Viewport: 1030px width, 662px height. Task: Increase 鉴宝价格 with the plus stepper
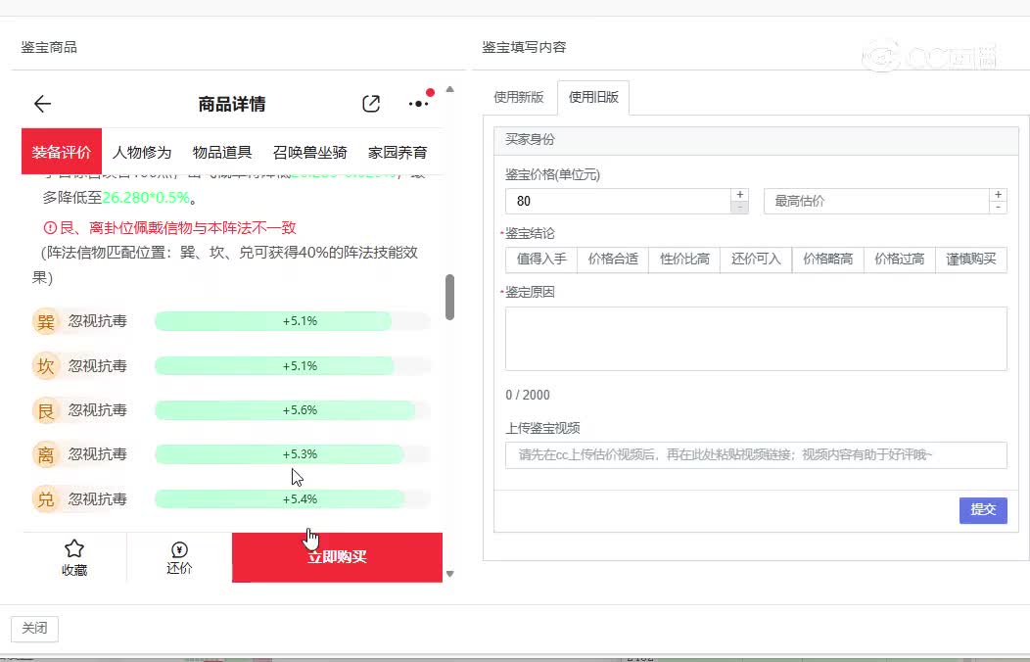point(740,195)
